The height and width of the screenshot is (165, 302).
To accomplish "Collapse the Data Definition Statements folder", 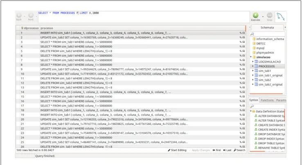I will [x=251, y=111].
